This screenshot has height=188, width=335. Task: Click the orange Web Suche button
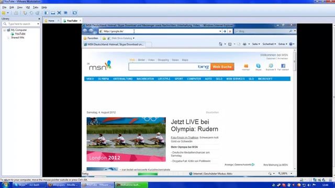[x=222, y=67]
